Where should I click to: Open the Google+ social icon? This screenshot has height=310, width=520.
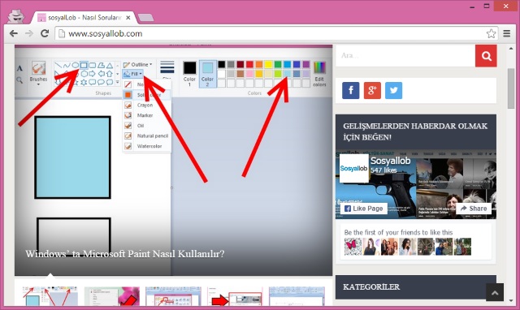(x=372, y=90)
